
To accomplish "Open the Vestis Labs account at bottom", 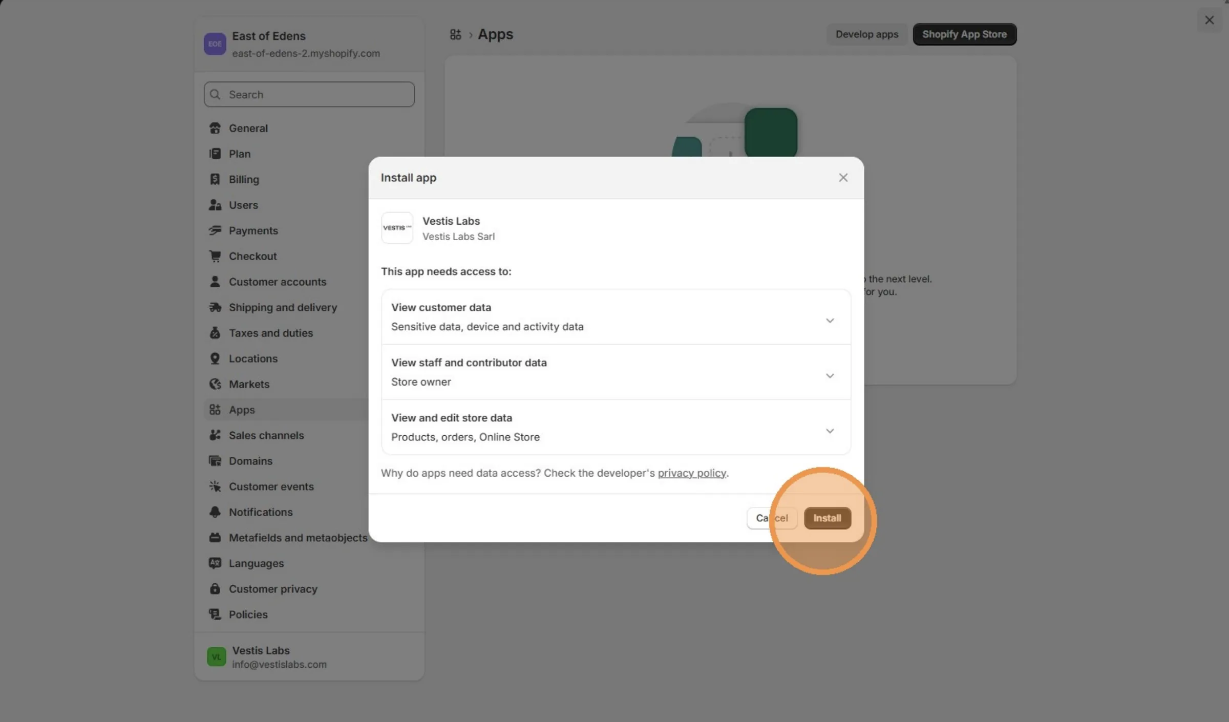I will (309, 656).
